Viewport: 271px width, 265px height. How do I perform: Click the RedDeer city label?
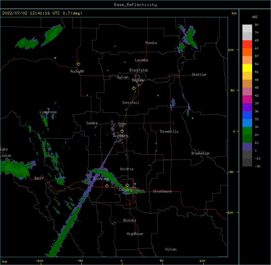(x=138, y=80)
